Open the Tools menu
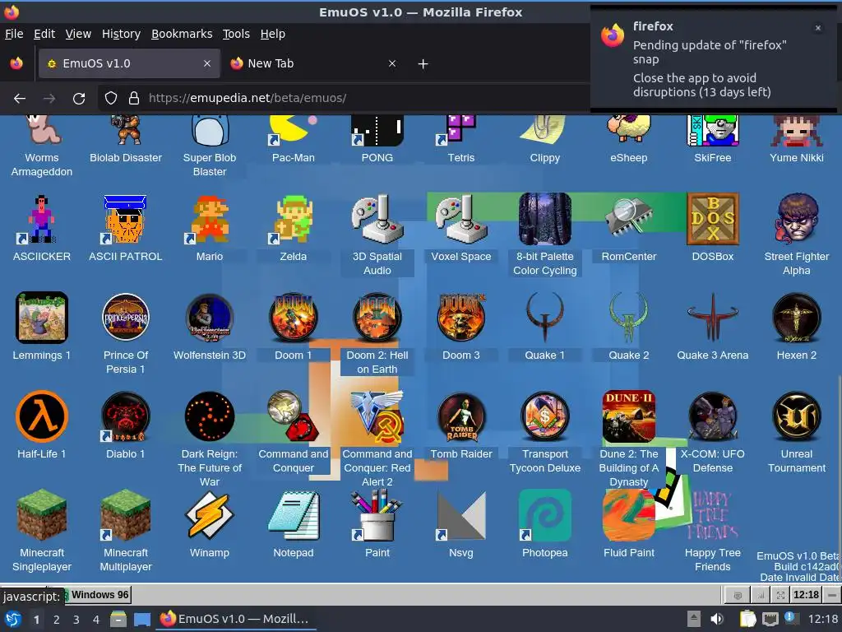The image size is (842, 632). click(x=236, y=34)
